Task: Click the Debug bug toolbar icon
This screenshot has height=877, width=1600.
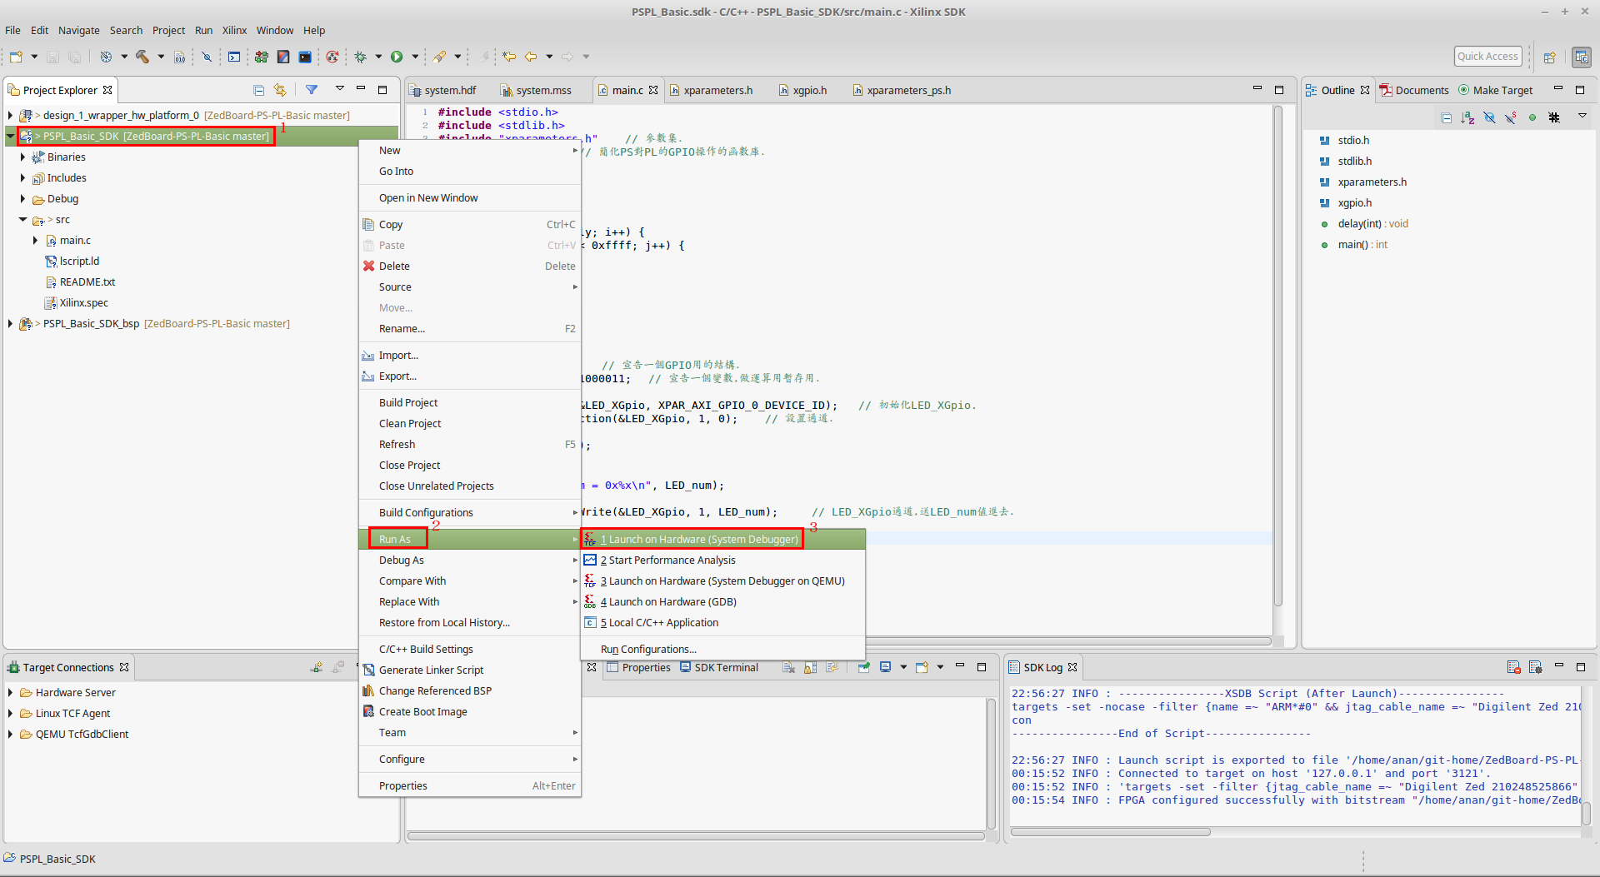Action: click(361, 57)
